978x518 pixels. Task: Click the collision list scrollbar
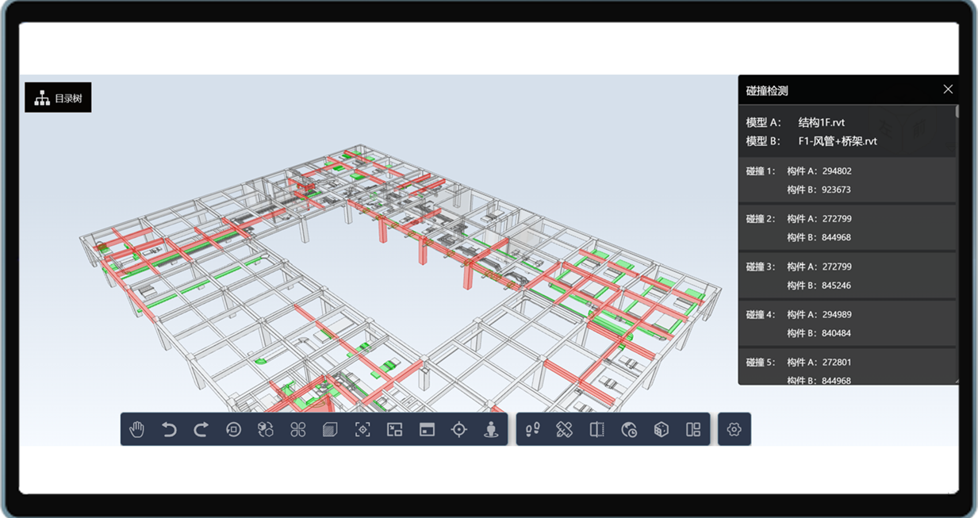957,112
